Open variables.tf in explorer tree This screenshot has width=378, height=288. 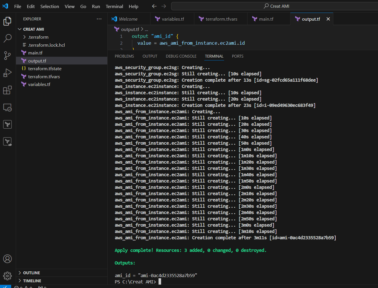click(62, 84)
